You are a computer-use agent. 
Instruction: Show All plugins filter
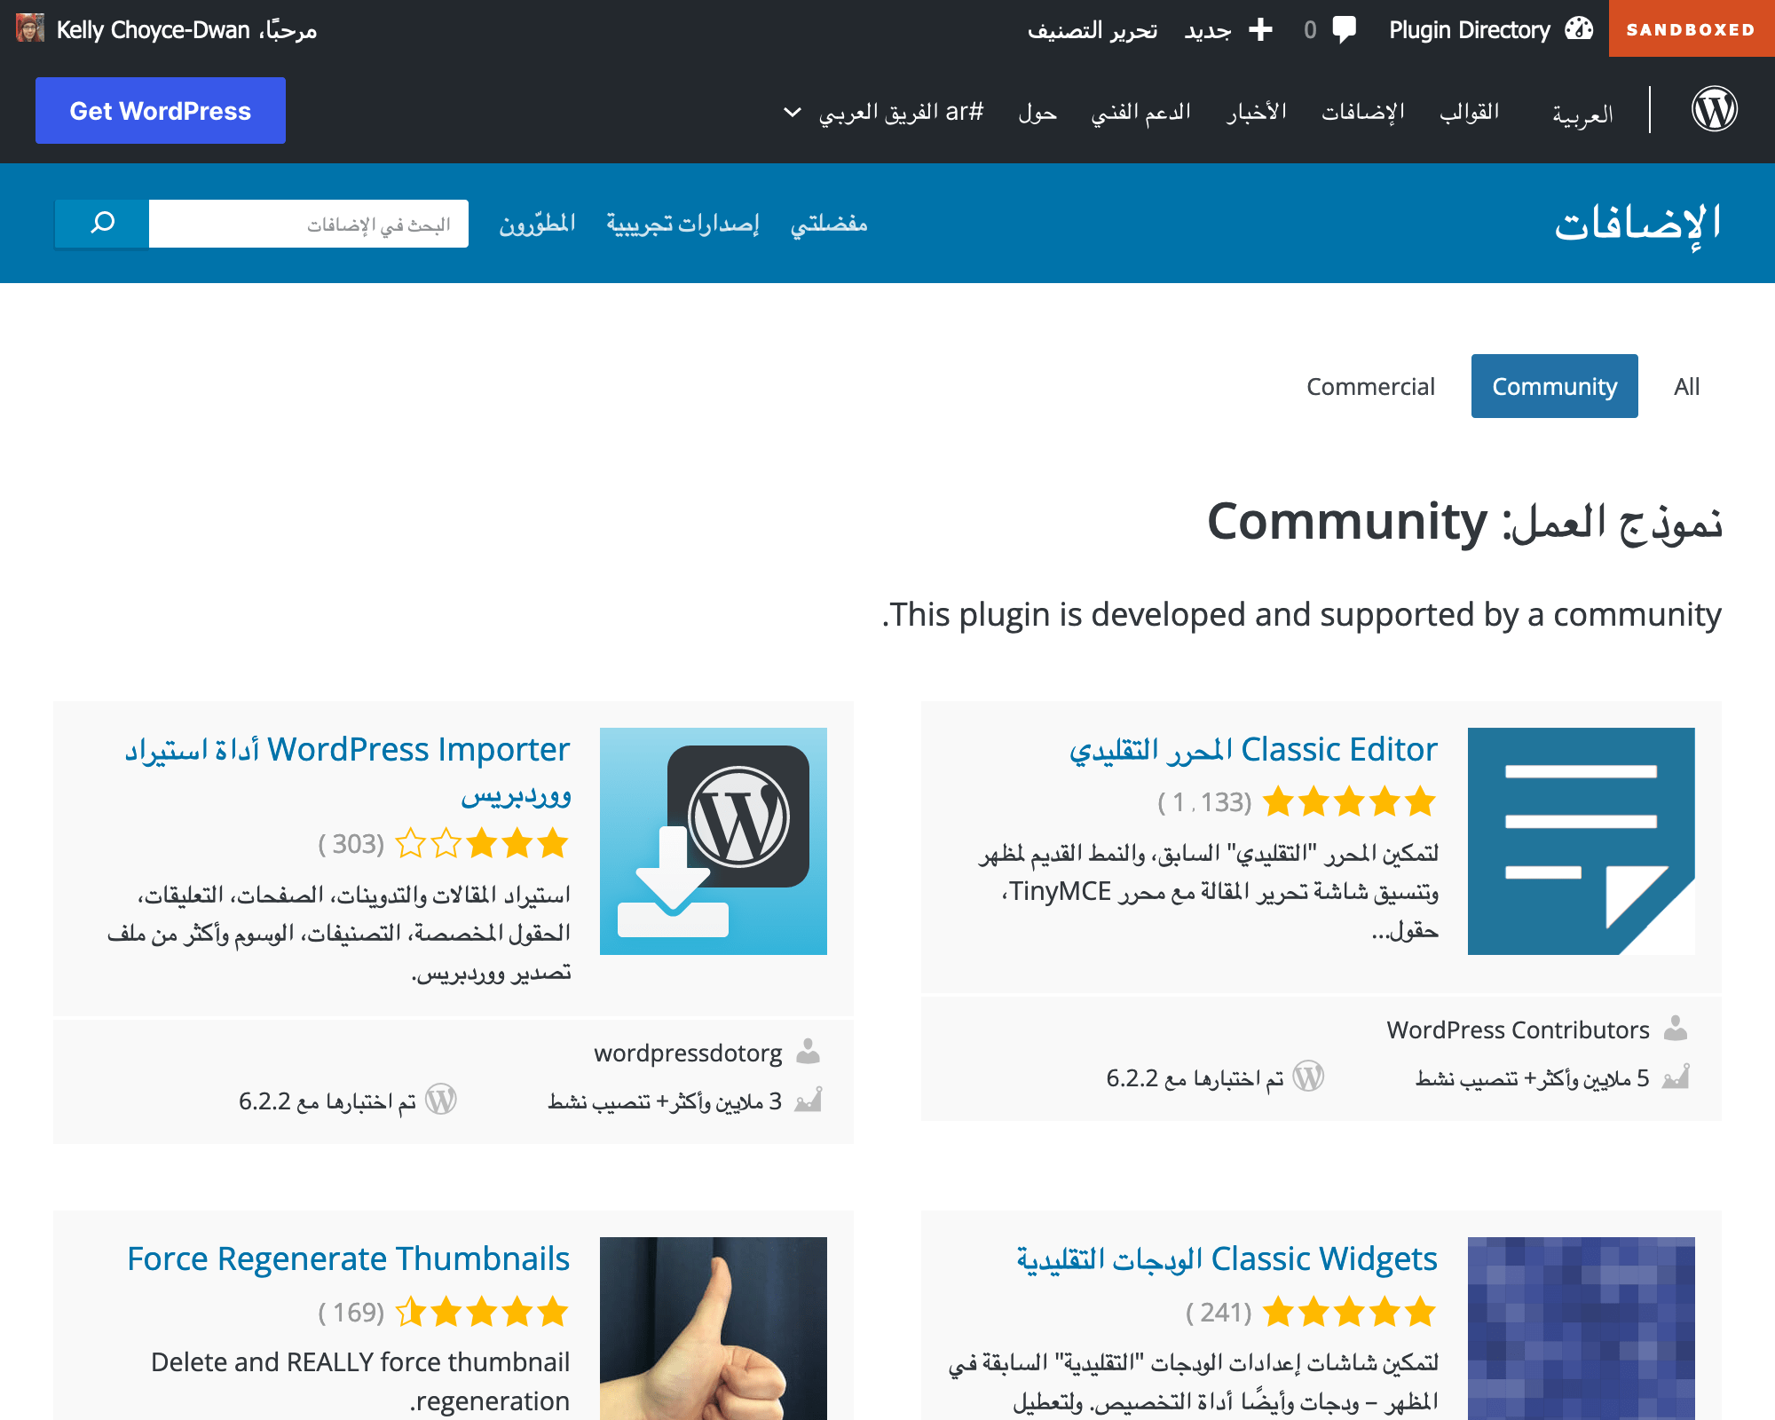[1686, 386]
